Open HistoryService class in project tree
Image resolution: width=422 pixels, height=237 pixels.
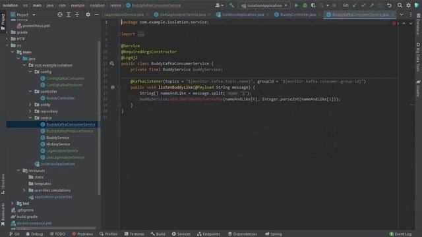(58, 144)
